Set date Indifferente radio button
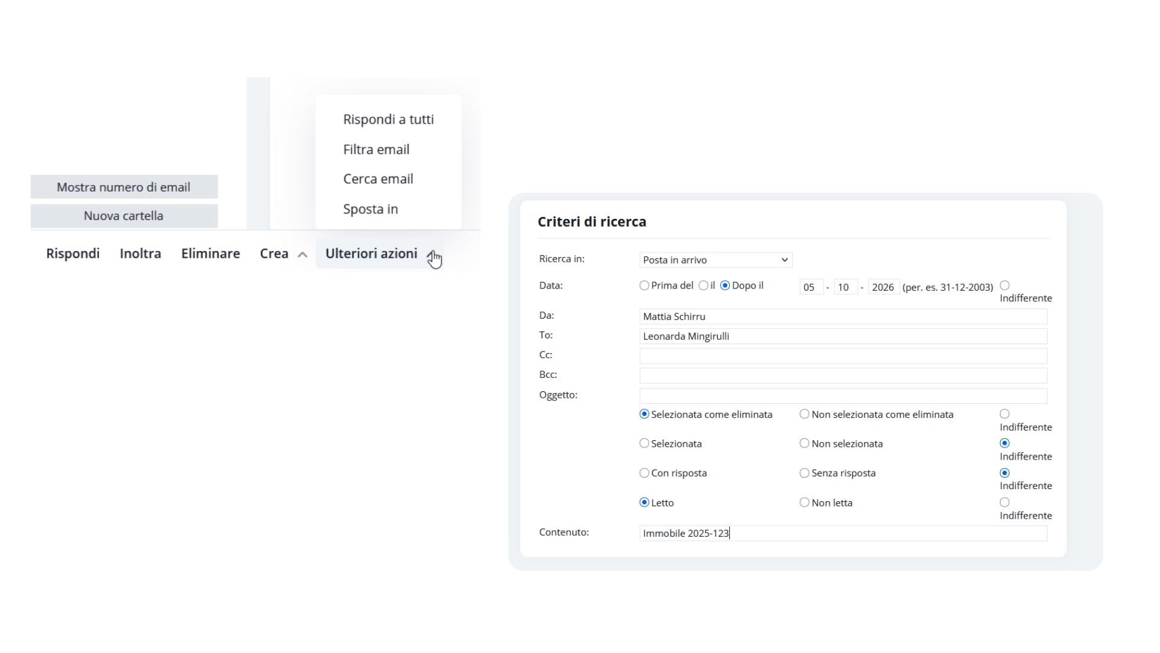The width and height of the screenshot is (1160, 653). tap(1005, 285)
